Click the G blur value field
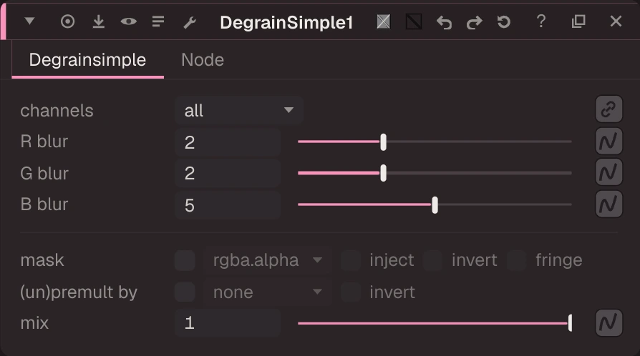 (228, 173)
